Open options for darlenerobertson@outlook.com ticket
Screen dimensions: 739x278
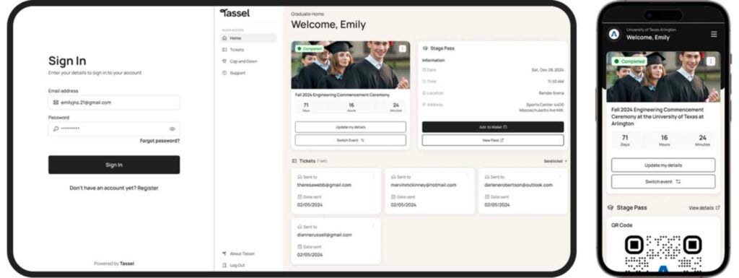pos(561,175)
